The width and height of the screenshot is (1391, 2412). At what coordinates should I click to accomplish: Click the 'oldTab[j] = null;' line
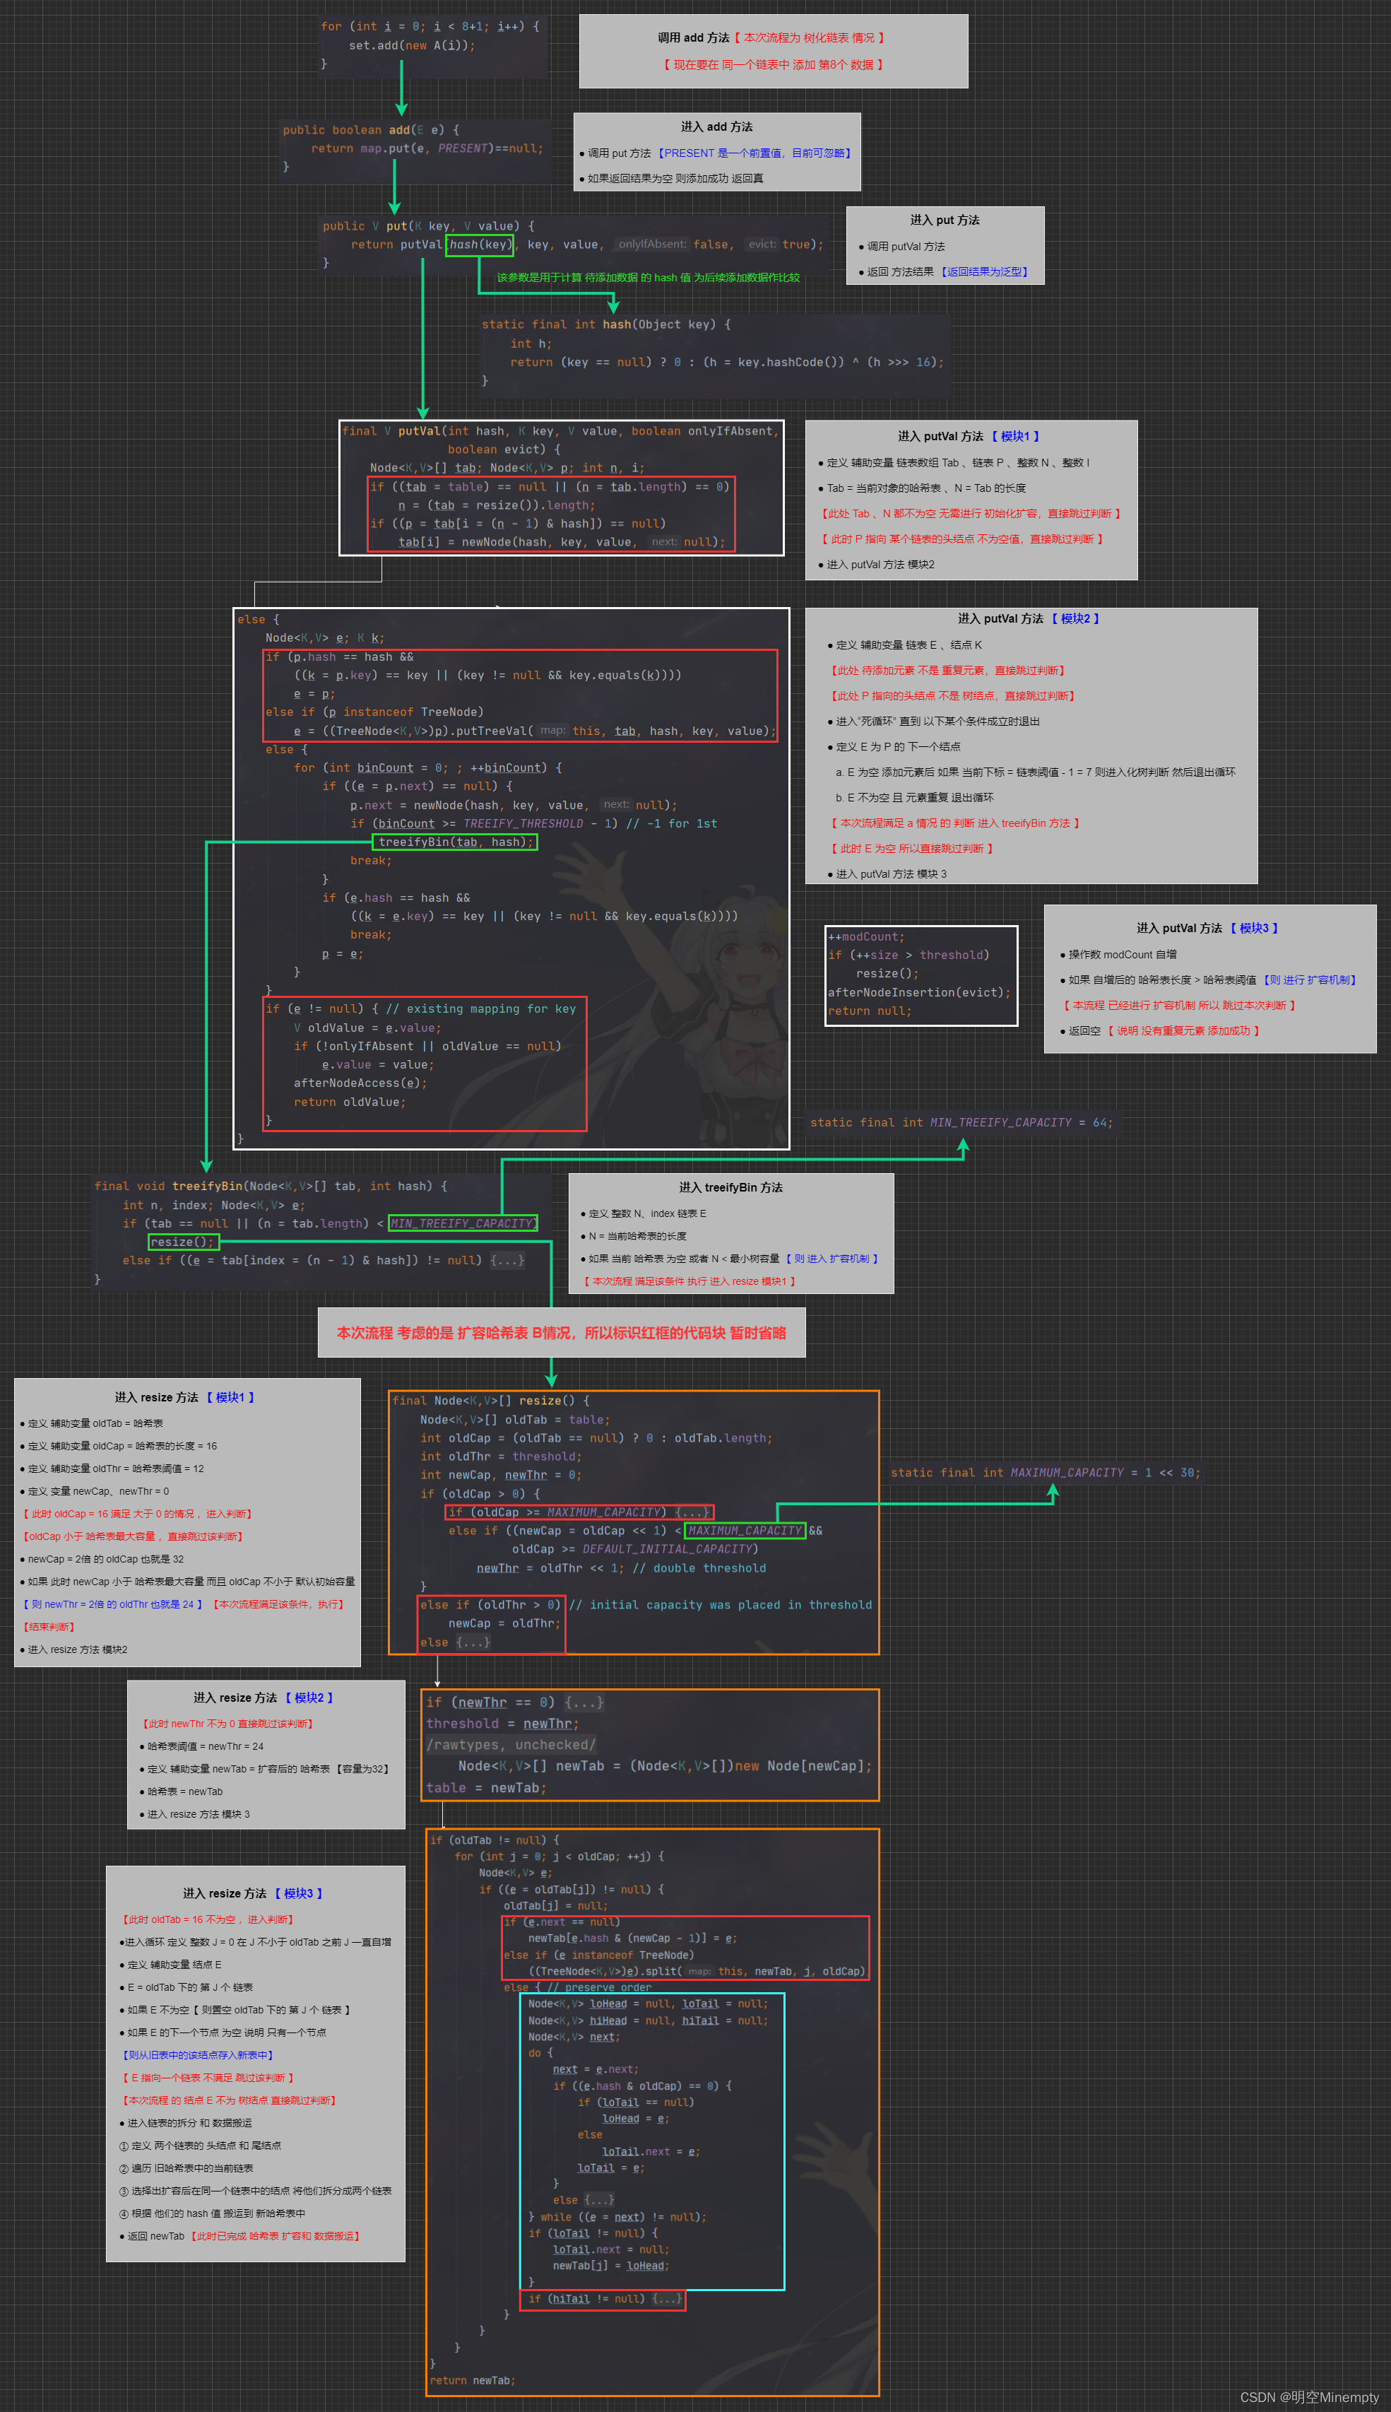[555, 1905]
